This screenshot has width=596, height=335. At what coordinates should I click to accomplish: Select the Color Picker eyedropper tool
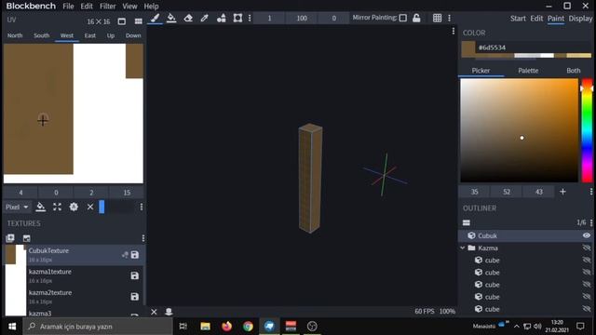pos(205,18)
